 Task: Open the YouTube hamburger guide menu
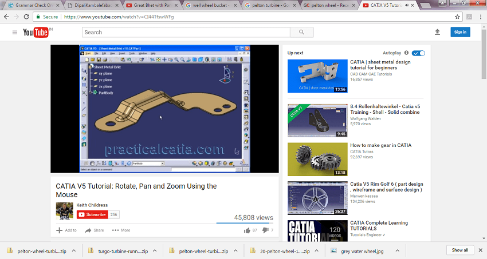click(14, 32)
